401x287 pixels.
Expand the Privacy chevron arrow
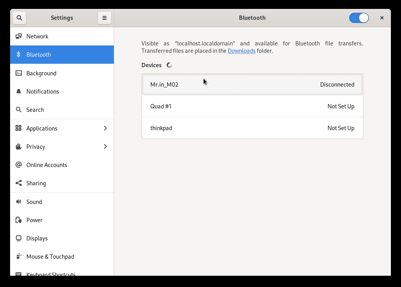[x=105, y=147]
